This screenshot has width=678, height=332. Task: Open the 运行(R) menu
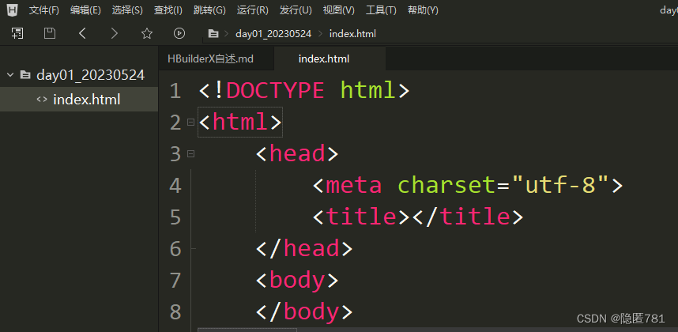click(x=253, y=10)
